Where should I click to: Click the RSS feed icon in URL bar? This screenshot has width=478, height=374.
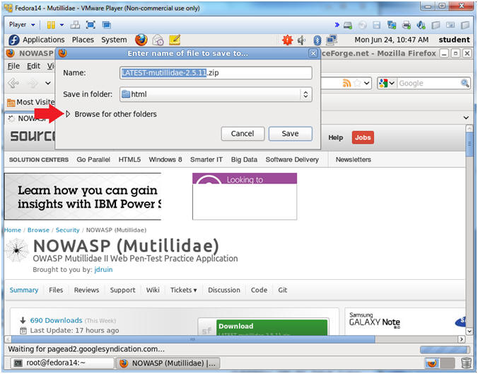point(346,83)
